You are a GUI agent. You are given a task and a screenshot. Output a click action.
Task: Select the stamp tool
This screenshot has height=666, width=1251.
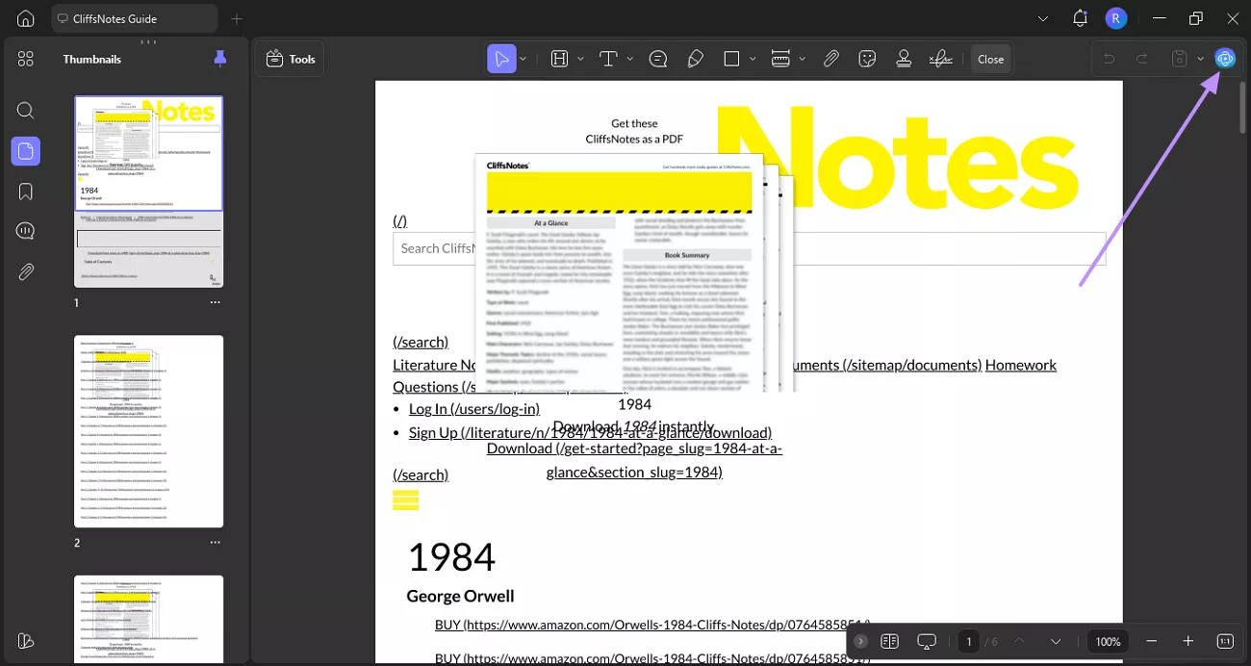(x=904, y=59)
